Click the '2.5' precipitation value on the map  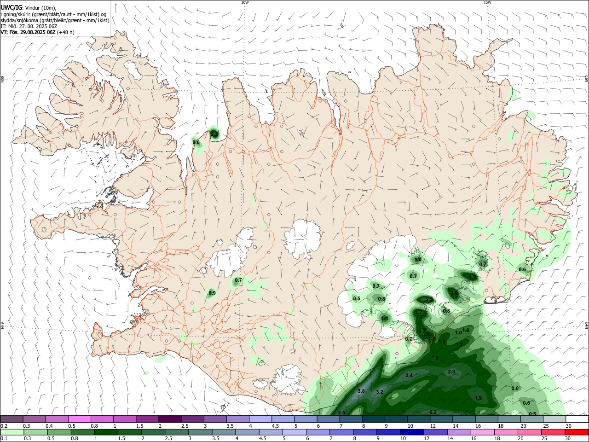341,413
